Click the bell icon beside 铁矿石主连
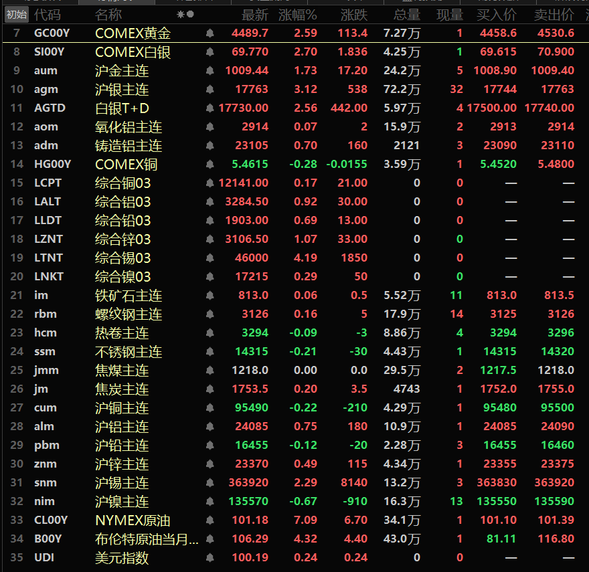589x572 pixels. [x=210, y=296]
